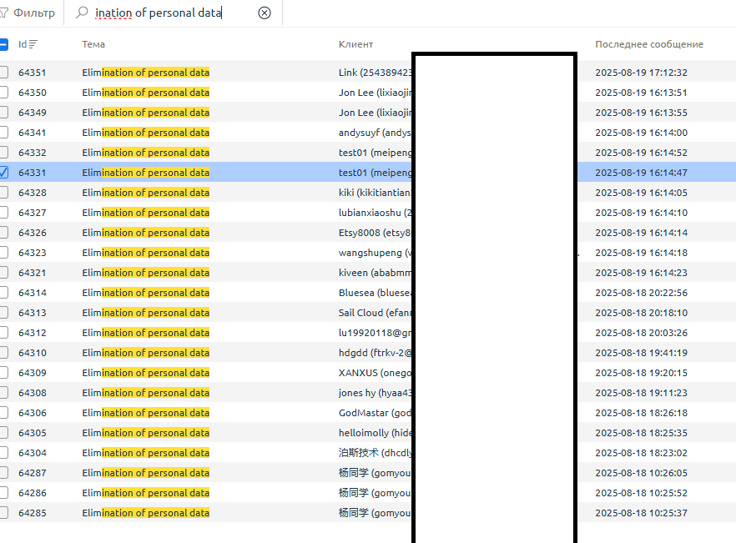Click the magnifier search icon

point(82,13)
